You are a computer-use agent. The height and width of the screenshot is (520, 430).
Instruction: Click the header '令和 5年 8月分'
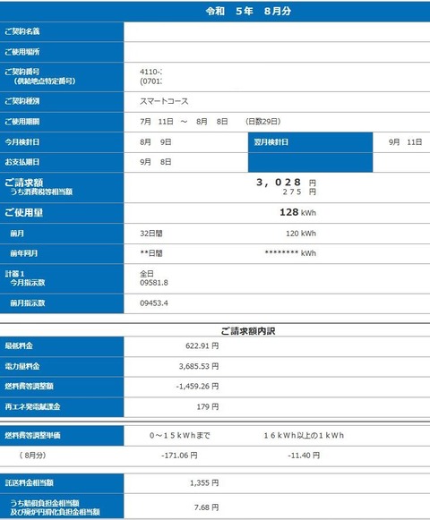coord(248,12)
